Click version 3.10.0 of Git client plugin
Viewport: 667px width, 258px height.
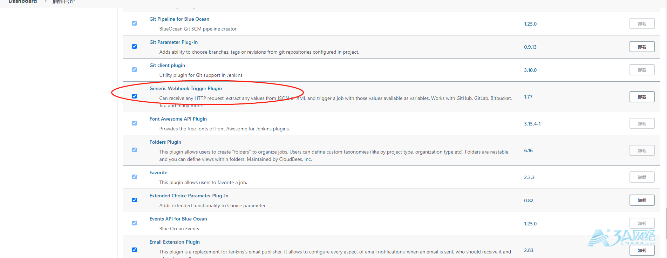(x=530, y=70)
